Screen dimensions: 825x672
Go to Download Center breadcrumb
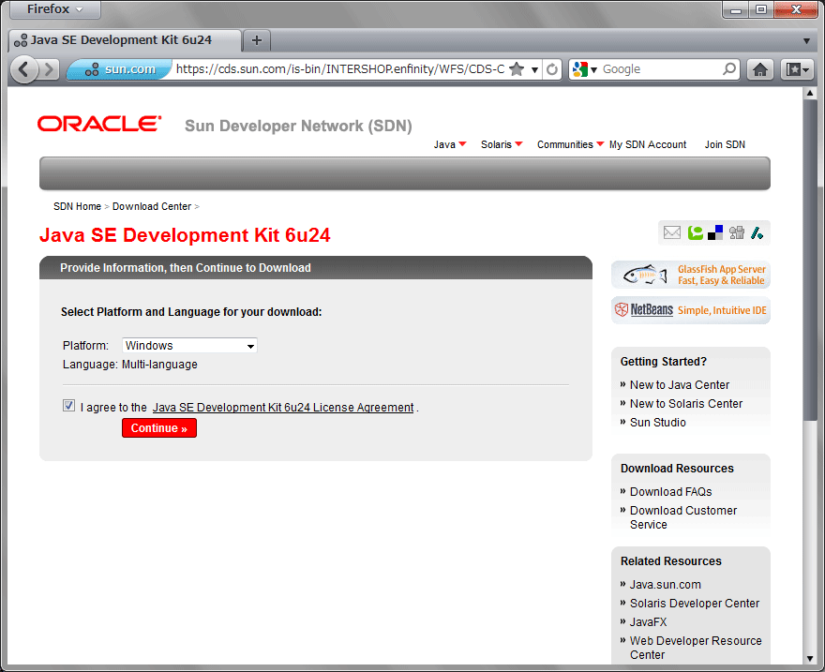tap(152, 206)
